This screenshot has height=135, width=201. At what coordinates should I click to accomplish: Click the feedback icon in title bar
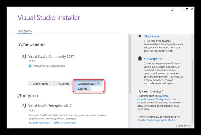pos(173,9)
